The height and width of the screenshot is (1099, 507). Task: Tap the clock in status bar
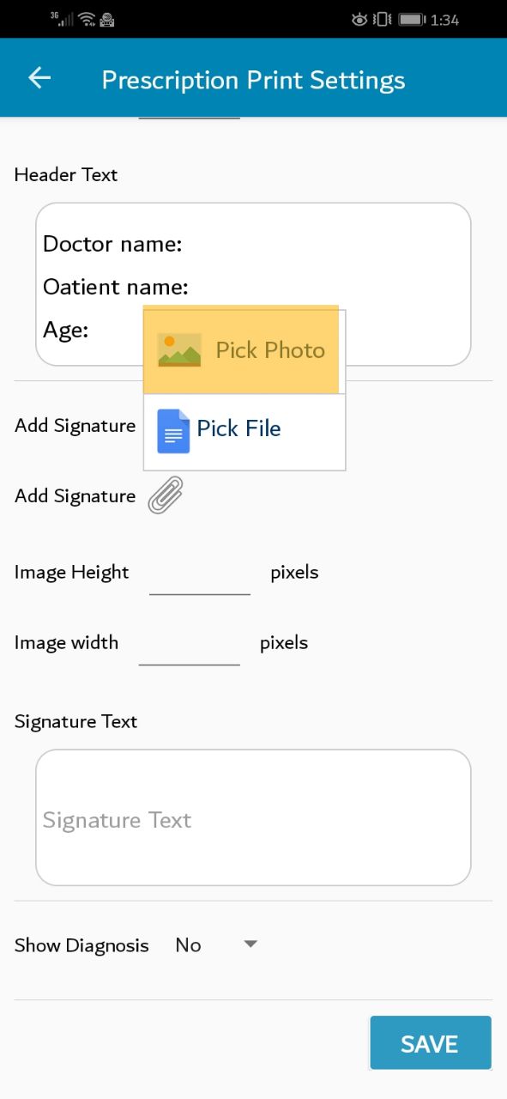(444, 20)
